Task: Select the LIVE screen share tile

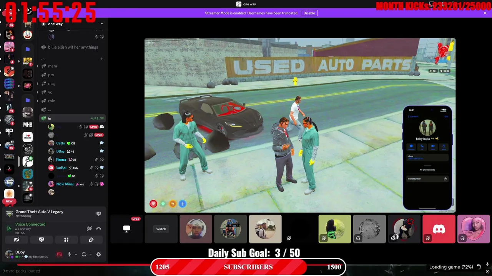Action: 126,229
